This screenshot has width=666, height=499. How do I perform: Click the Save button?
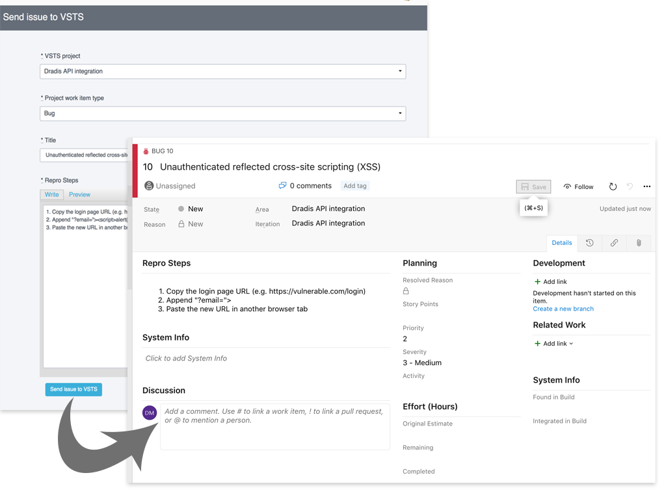(533, 186)
